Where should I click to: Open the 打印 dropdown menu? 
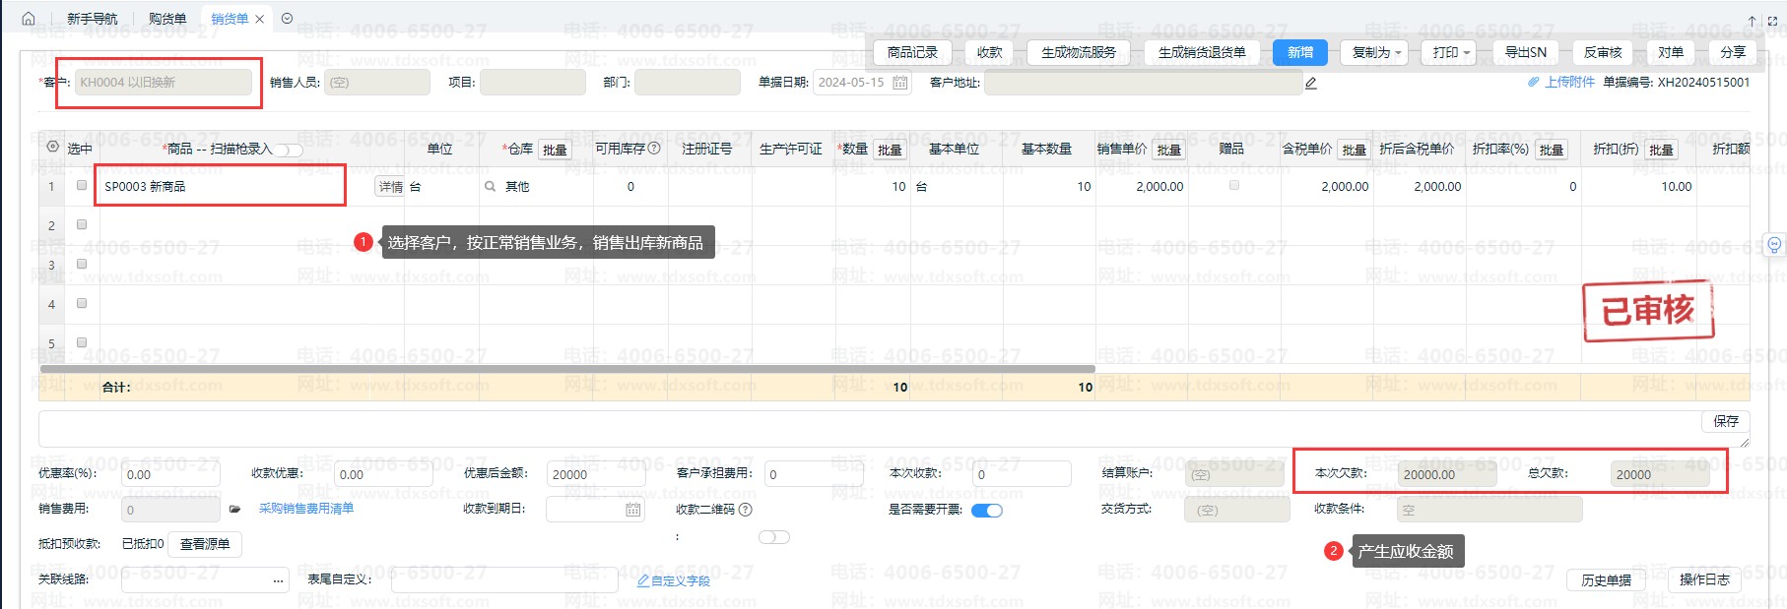tap(1449, 53)
